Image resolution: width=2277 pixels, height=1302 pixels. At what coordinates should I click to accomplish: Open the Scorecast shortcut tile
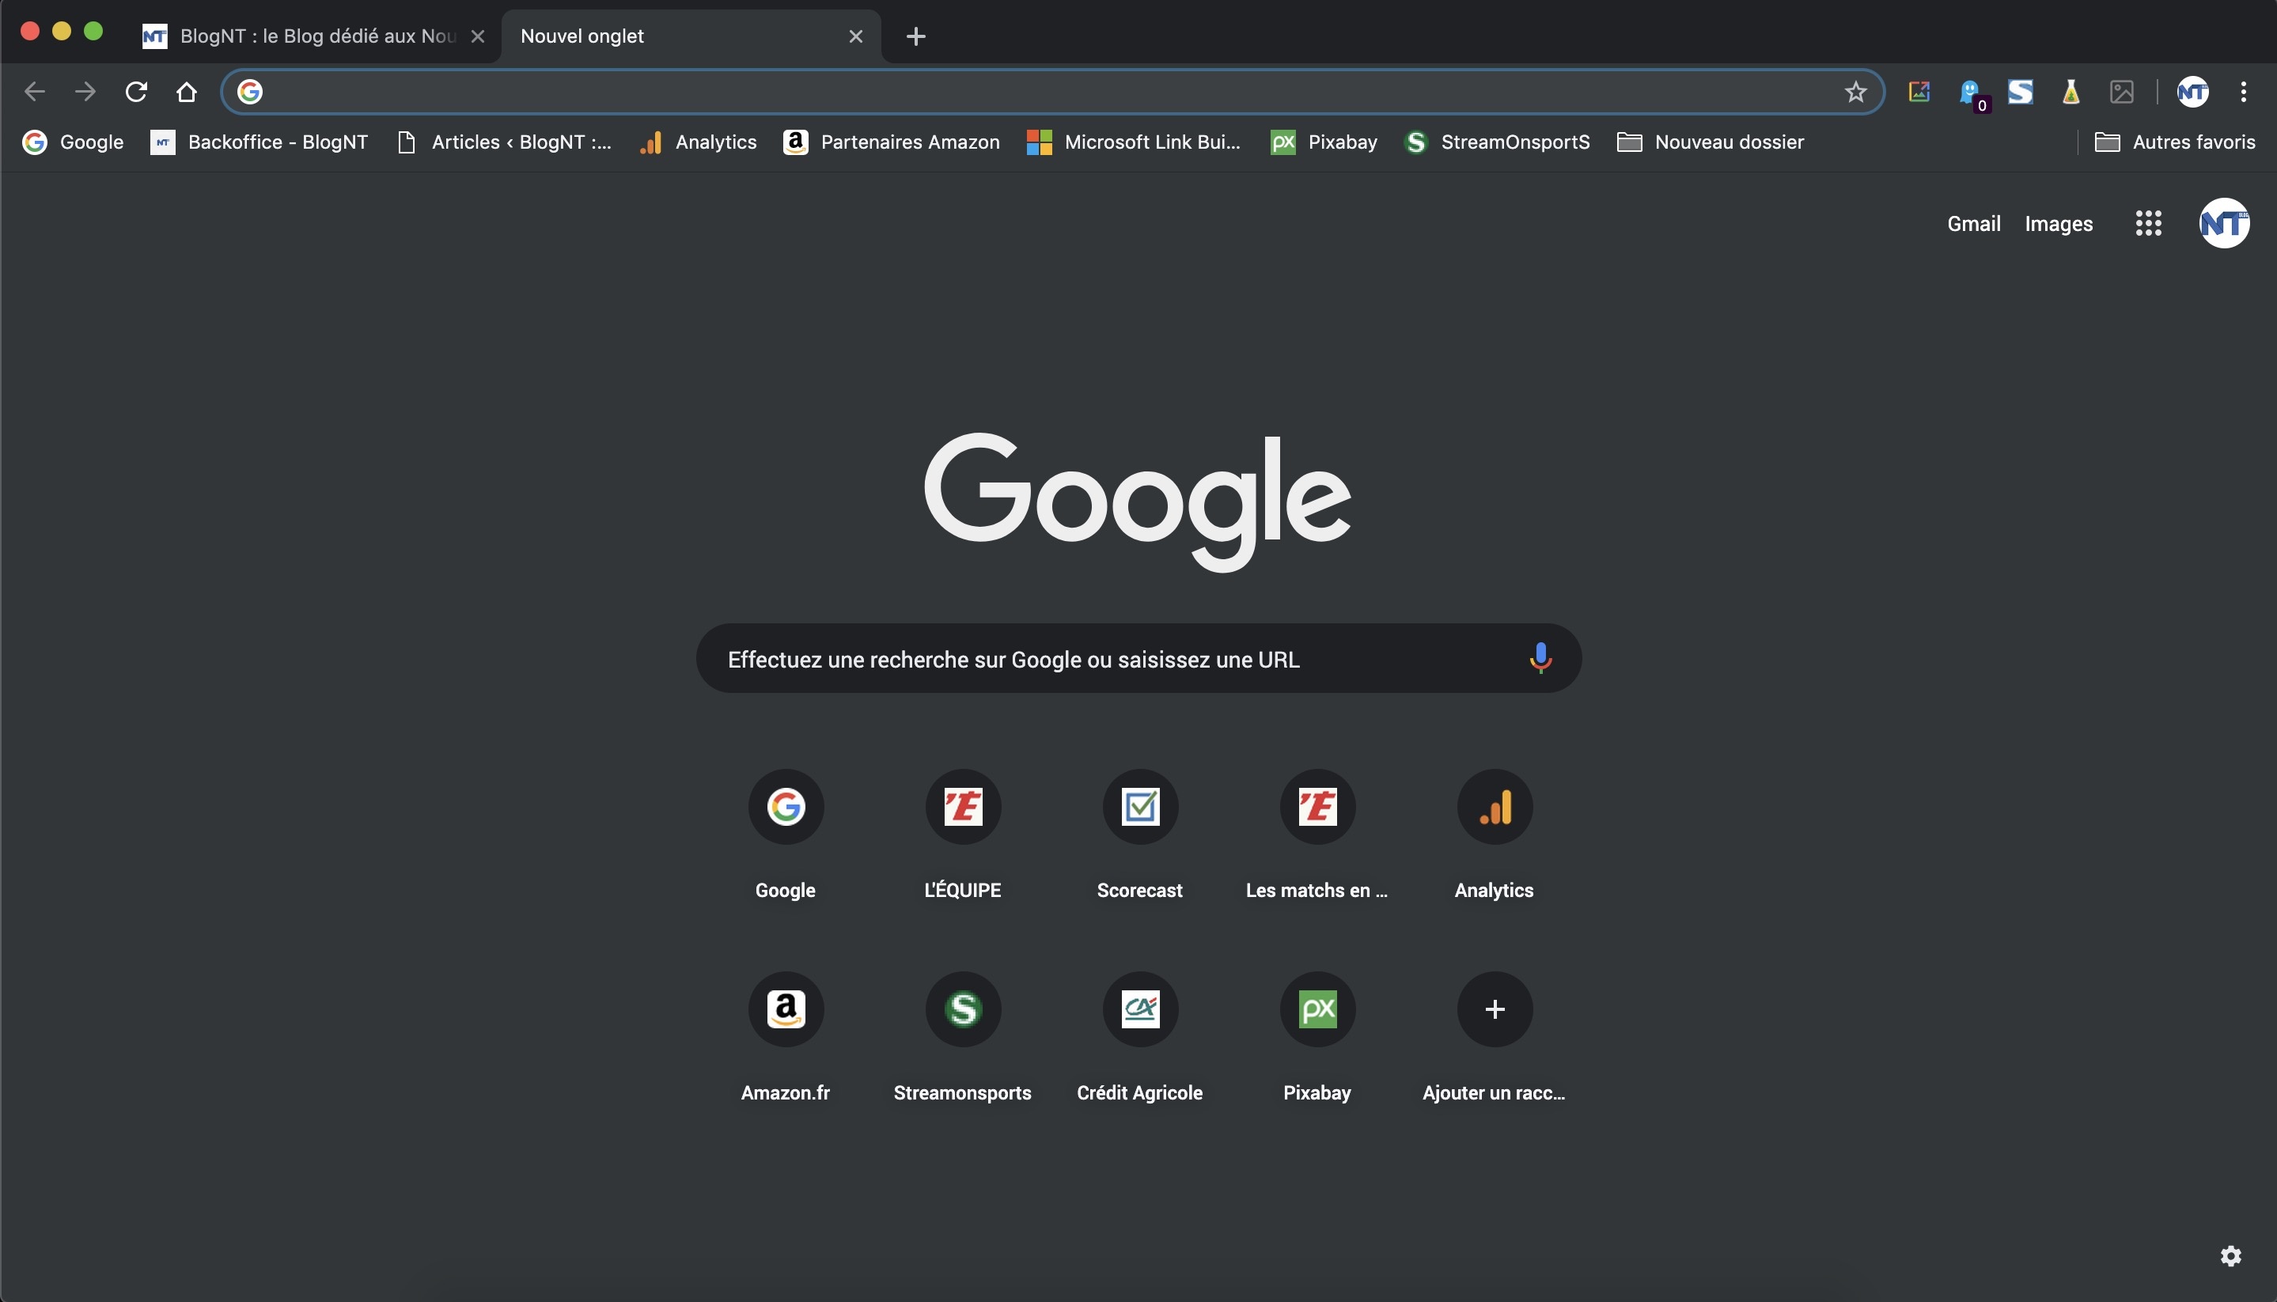(1139, 807)
